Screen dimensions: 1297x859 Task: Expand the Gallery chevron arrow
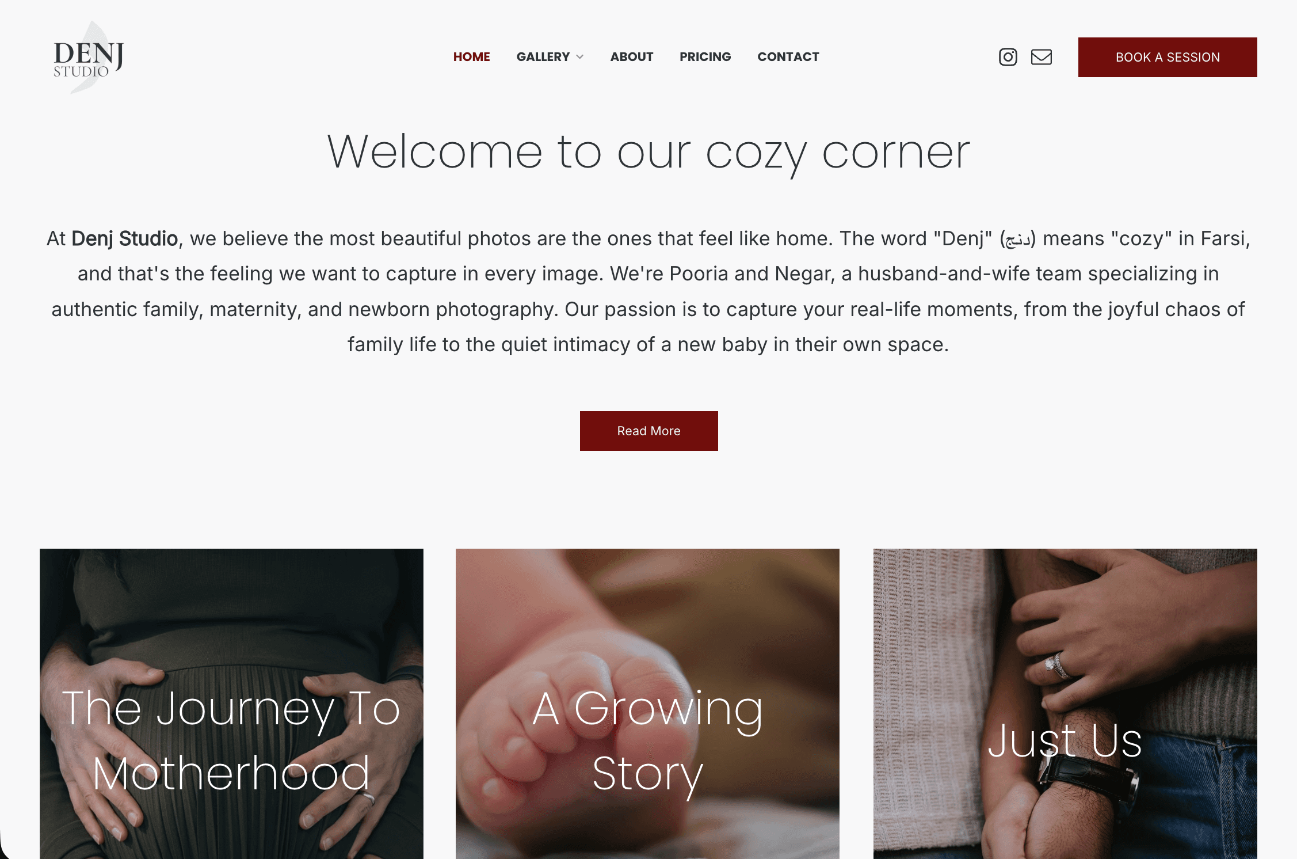(580, 57)
